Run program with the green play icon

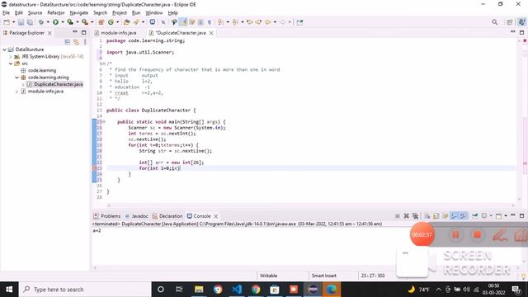tap(55, 22)
